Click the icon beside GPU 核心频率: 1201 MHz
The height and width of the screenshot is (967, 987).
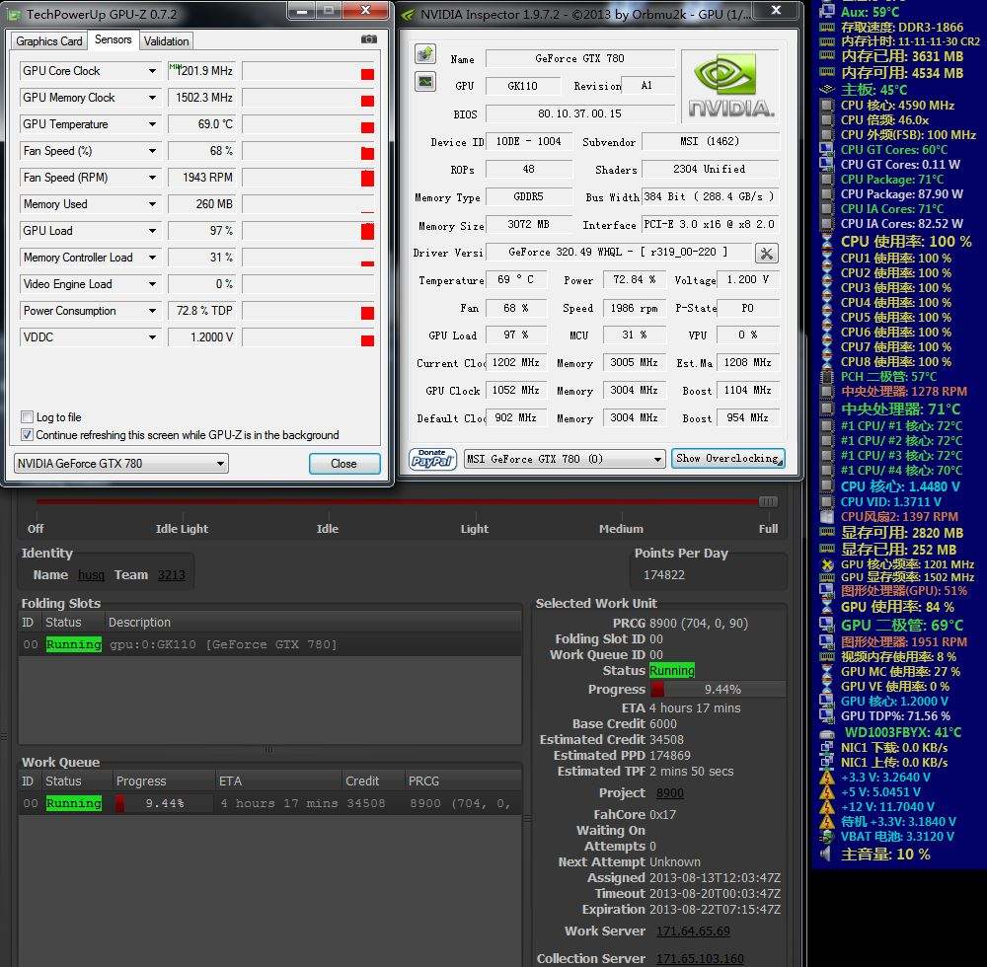tap(827, 564)
